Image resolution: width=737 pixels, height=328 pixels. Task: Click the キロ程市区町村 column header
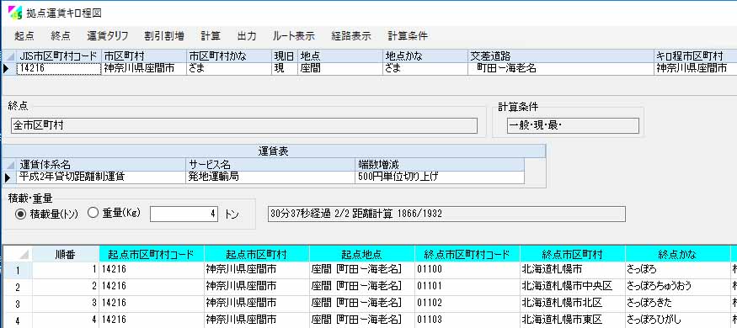(x=696, y=56)
